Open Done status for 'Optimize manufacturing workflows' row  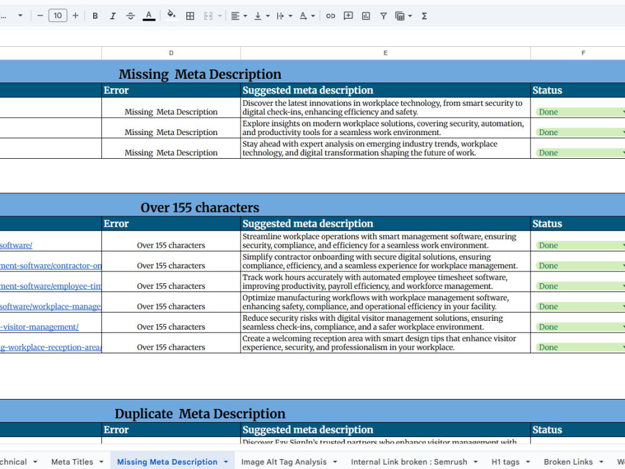pyautogui.click(x=580, y=306)
